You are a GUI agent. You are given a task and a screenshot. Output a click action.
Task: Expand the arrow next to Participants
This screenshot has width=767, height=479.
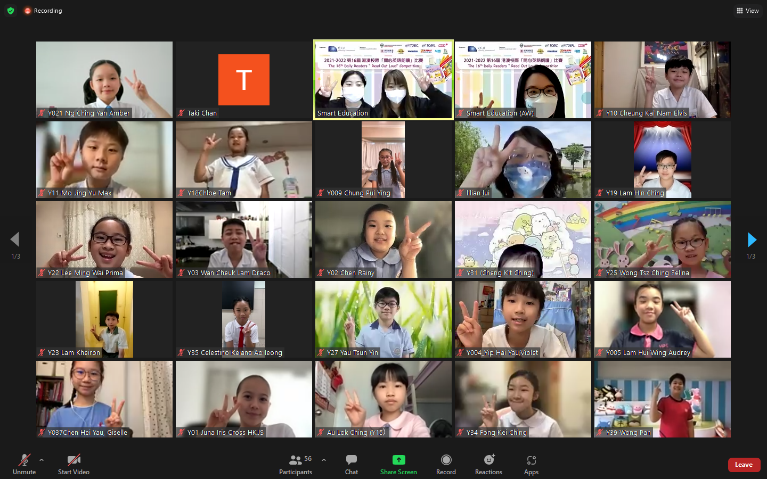[x=323, y=460]
